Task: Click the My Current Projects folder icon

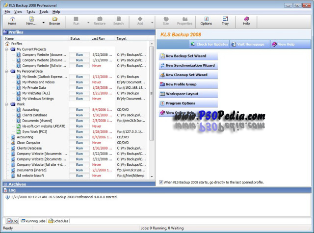Action: pos(13,49)
